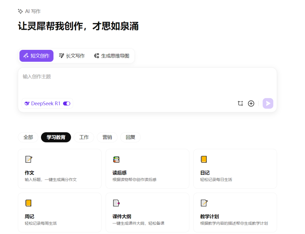
Task: Select the 短文创作 tab
Action: point(36,56)
